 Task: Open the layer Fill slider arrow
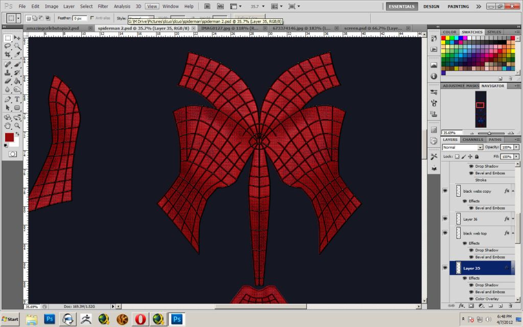516,156
